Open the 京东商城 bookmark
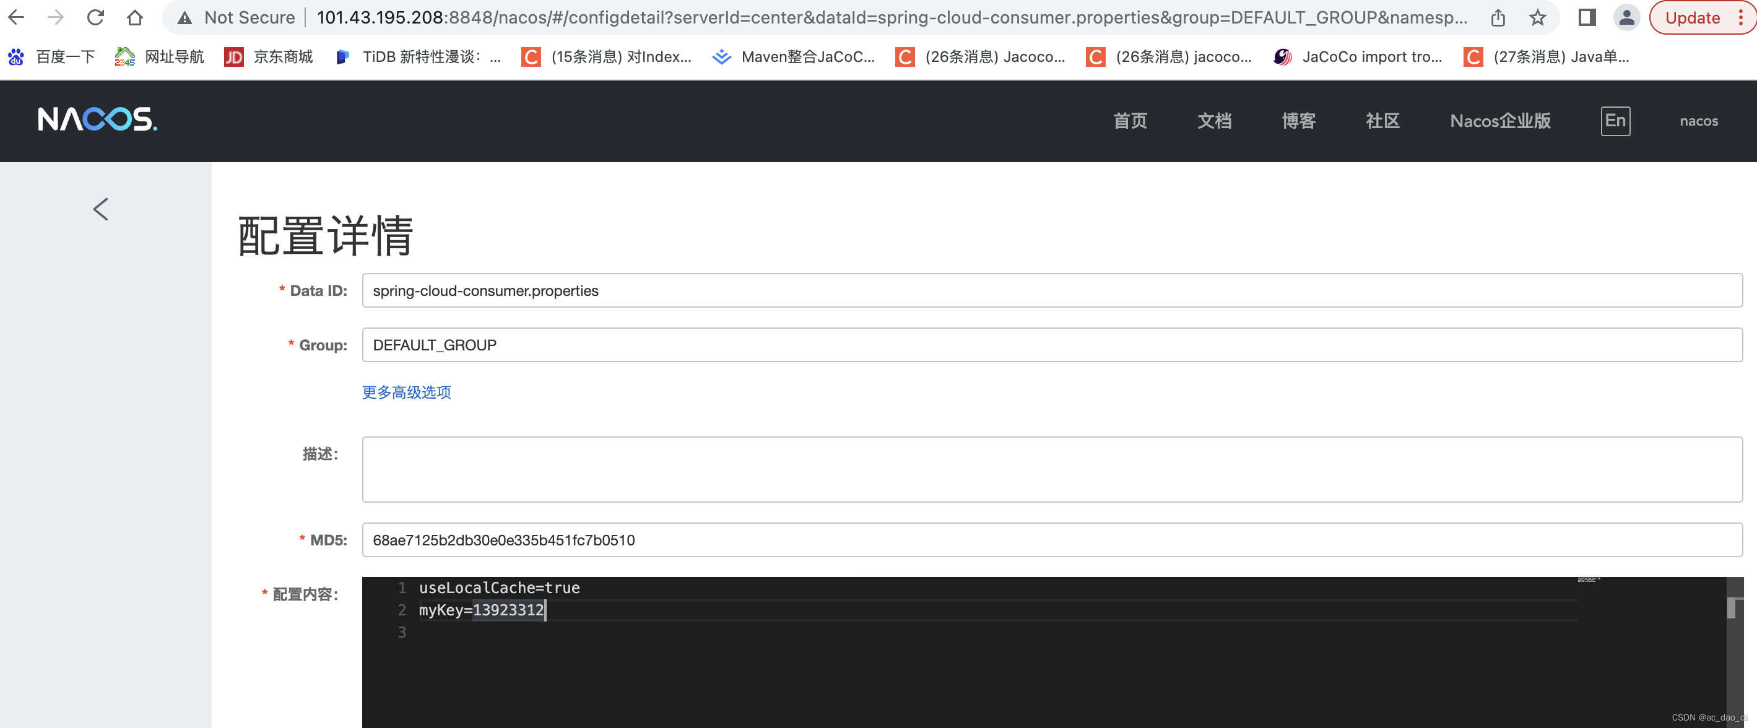The height and width of the screenshot is (728, 1757). pos(269,56)
